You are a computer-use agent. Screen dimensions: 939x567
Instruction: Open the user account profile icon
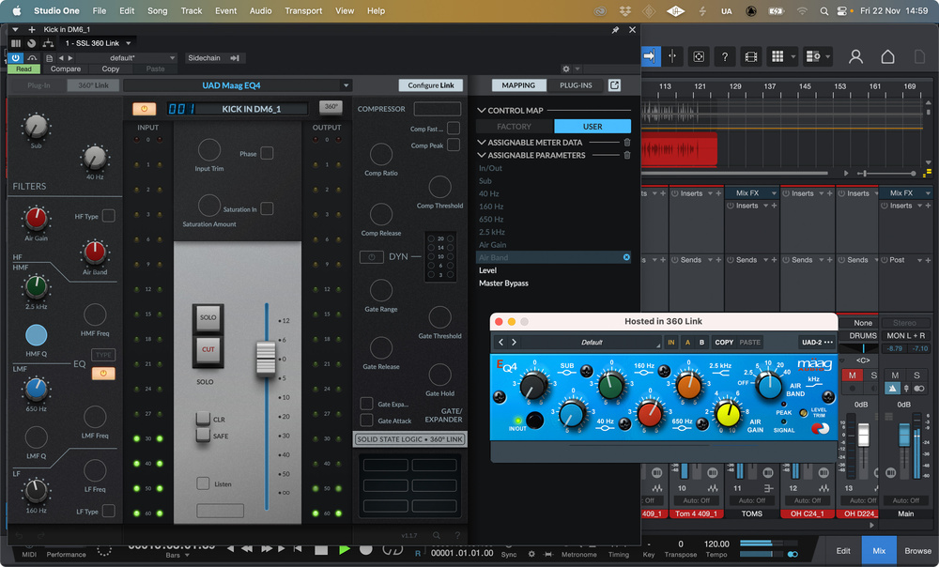pos(855,56)
